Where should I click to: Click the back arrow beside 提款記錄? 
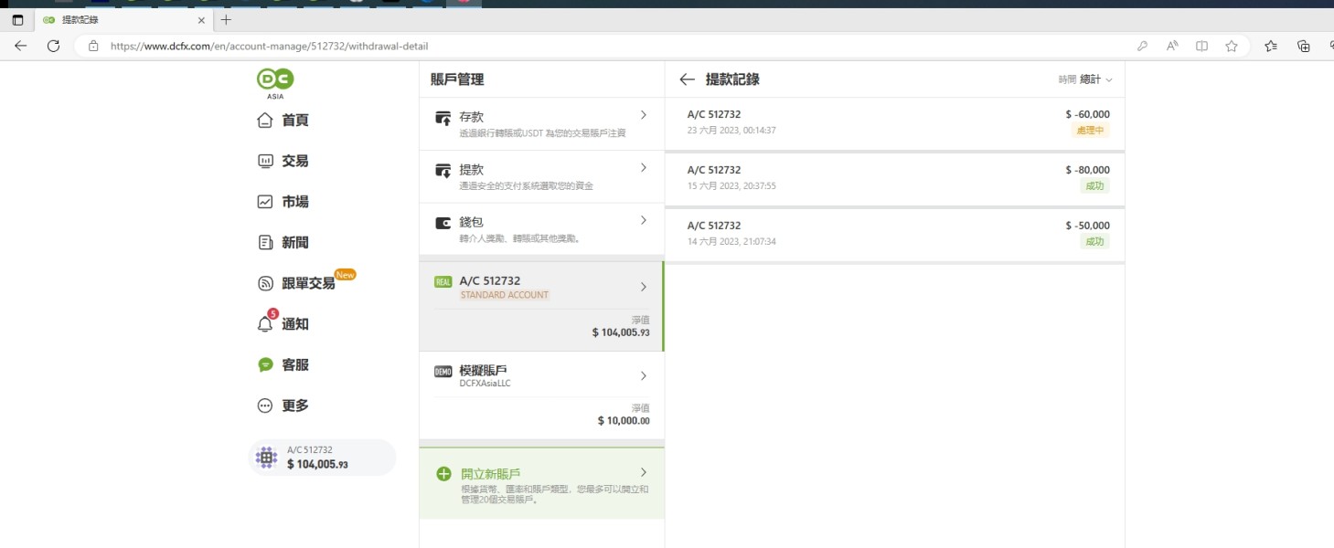coord(688,79)
